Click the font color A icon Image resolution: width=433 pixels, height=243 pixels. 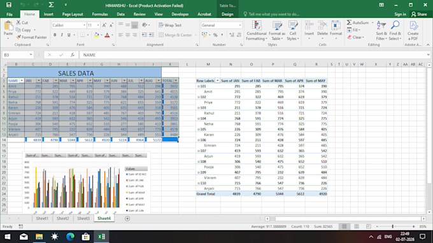tap(107, 35)
